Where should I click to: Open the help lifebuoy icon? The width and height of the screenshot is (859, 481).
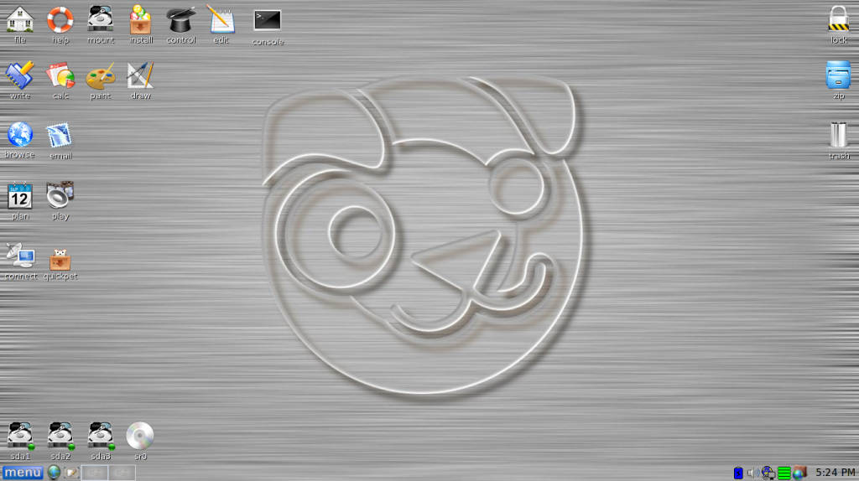tap(60, 20)
